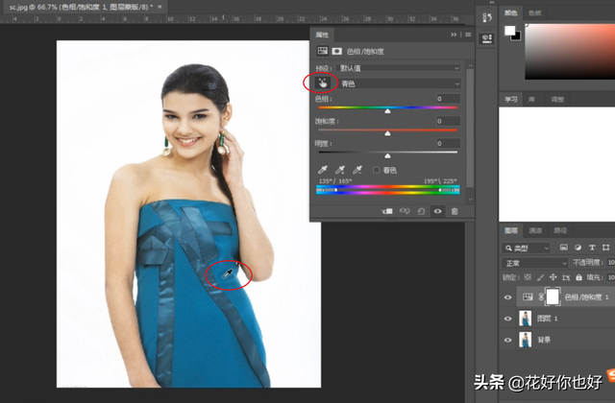Select the 图层 1 layer thumbnail
This screenshot has width=615, height=403.
[x=525, y=319]
